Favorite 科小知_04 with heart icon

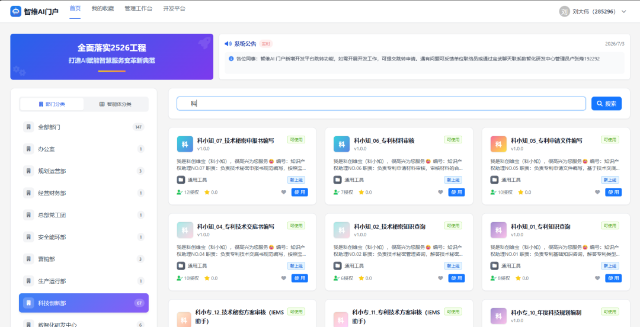(284, 278)
